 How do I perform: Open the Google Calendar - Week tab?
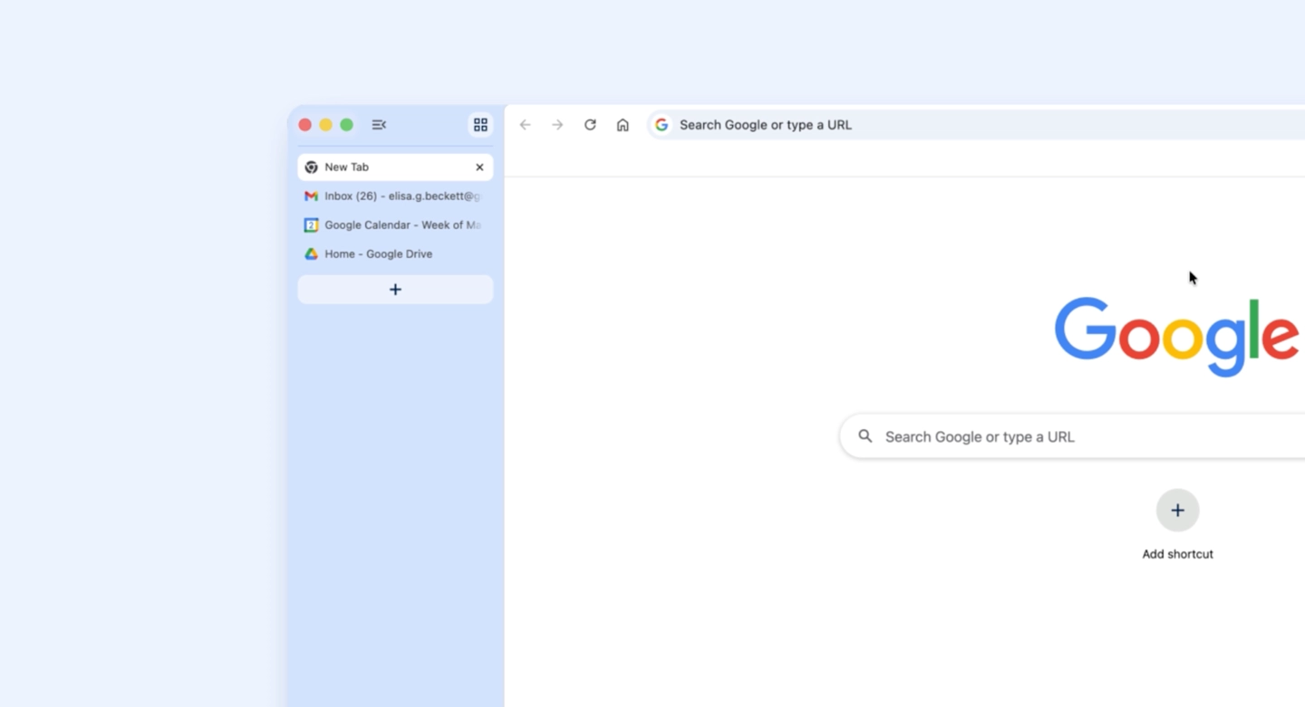[399, 225]
